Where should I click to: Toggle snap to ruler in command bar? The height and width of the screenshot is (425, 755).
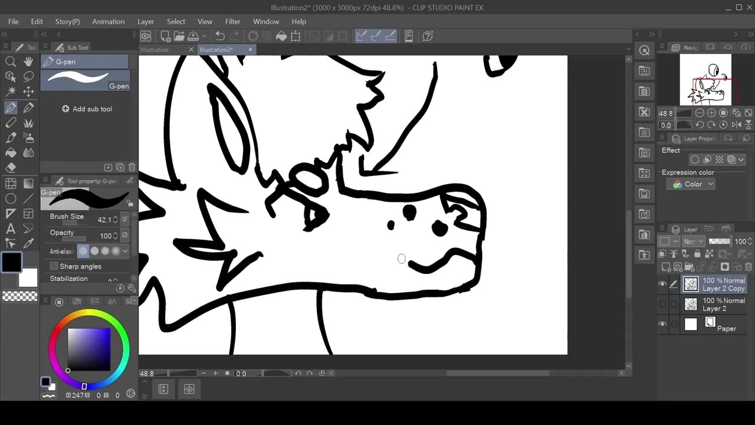[x=362, y=36]
